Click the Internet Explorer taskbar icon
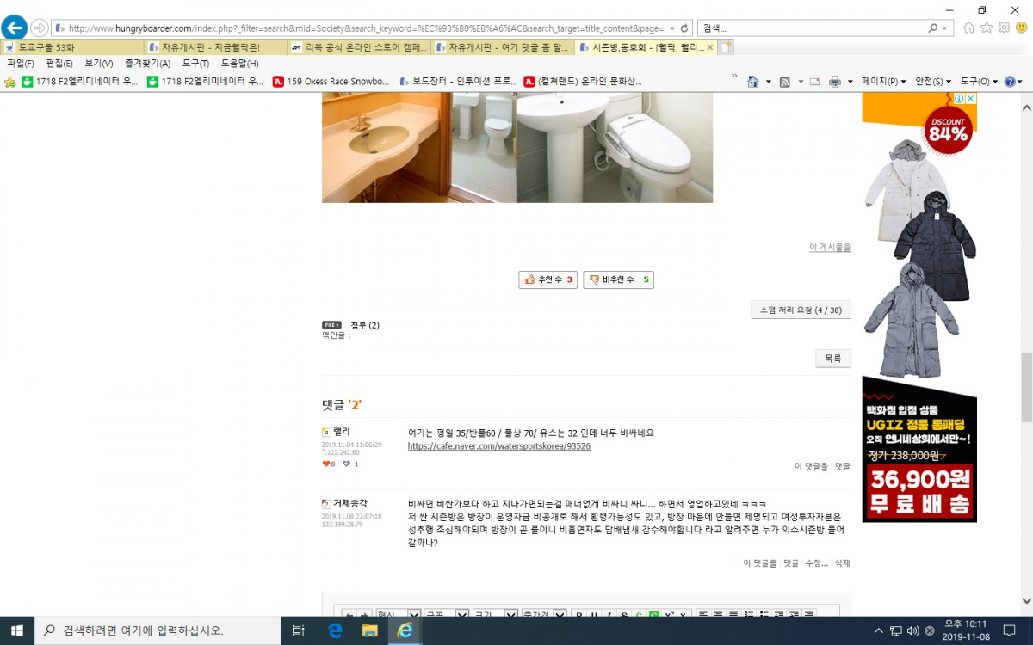The width and height of the screenshot is (1033, 645). [x=405, y=630]
